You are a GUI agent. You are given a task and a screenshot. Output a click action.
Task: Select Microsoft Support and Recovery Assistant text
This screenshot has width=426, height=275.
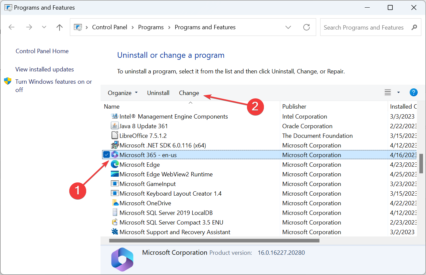[175, 232]
